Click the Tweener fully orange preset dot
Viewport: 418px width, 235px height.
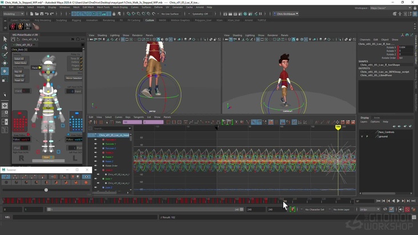pos(86,183)
